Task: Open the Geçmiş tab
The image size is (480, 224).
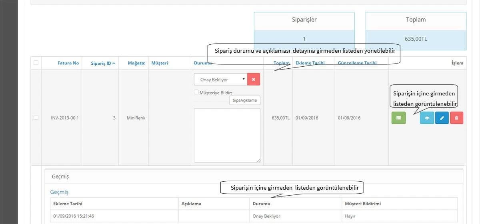Action: pyautogui.click(x=60, y=176)
